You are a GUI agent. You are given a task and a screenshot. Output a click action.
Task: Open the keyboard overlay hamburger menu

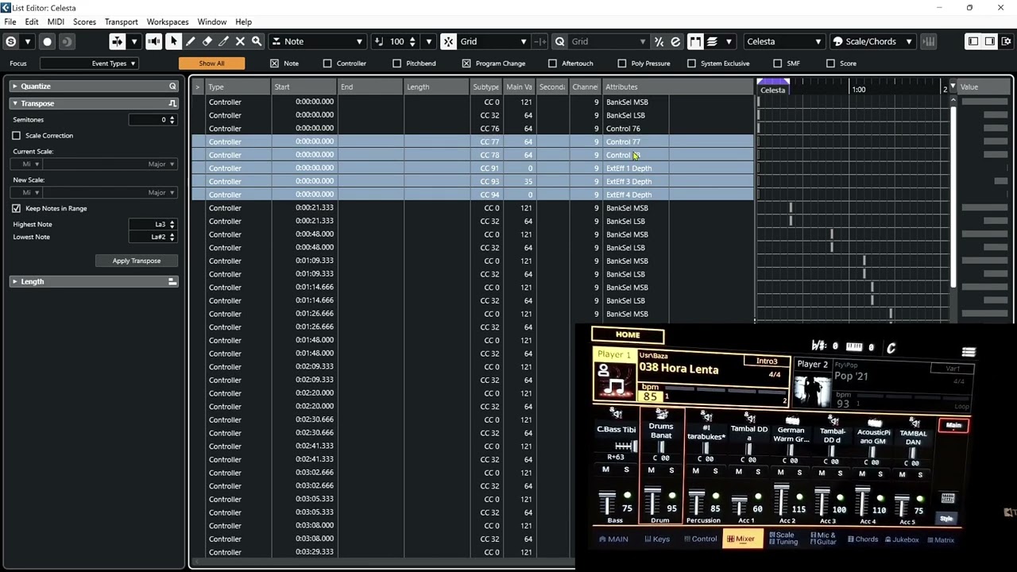coord(969,352)
